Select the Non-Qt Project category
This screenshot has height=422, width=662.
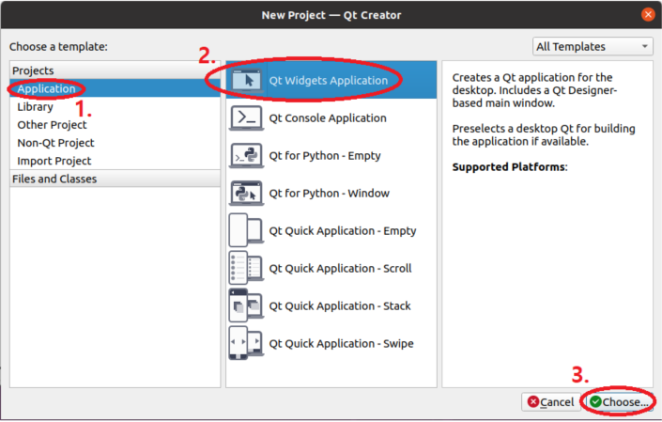[115, 143]
